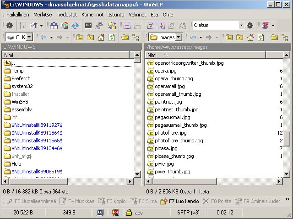Open Preferences gear icon in main toolbar

click(10, 26)
